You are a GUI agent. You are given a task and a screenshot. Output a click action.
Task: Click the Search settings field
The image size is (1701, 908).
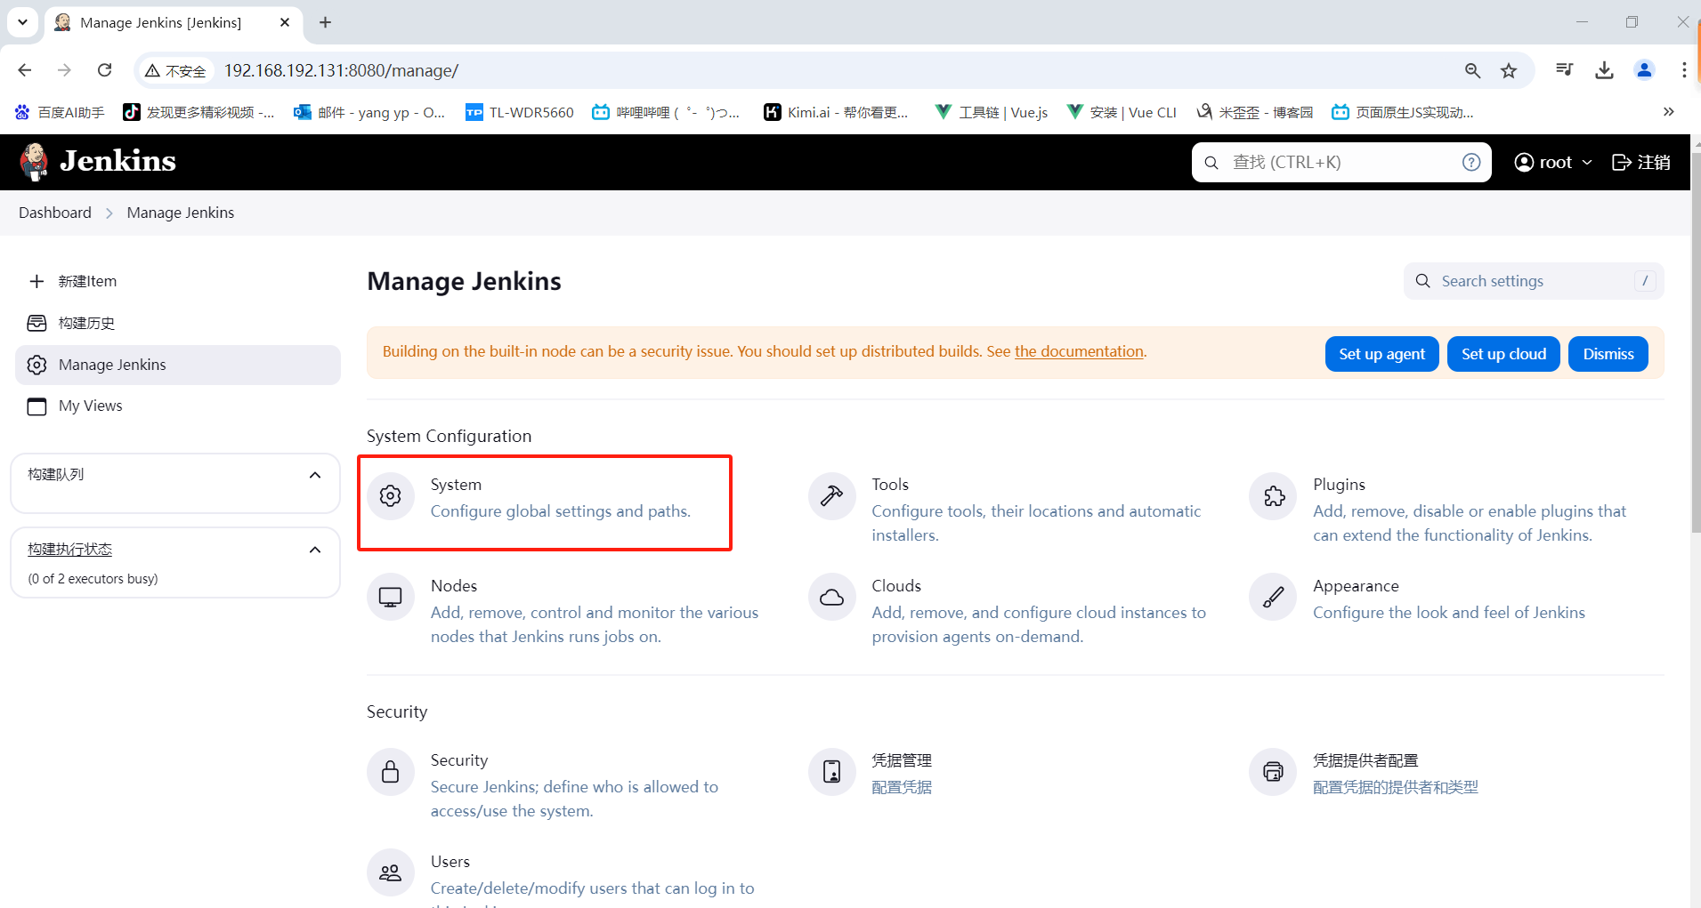pyautogui.click(x=1533, y=281)
